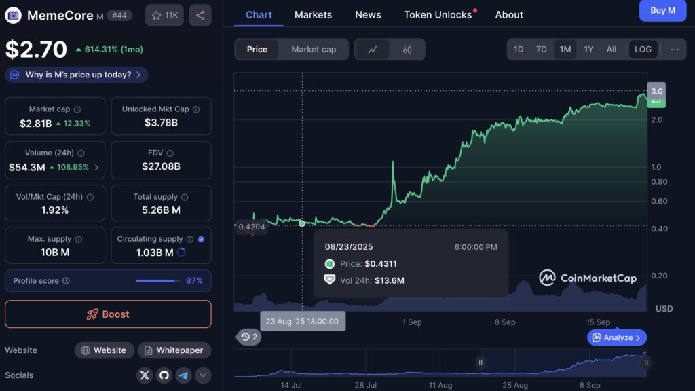Open the Telegram social icon
The image size is (695, 391).
183,375
